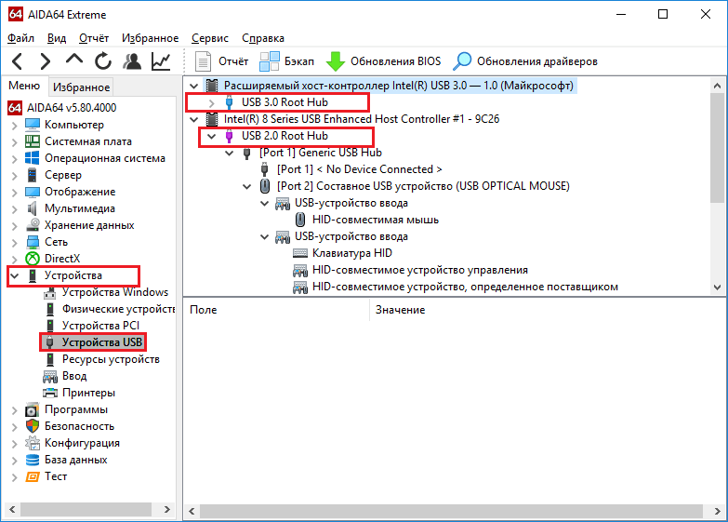Select Ресурсы устройств in tree
The image size is (728, 522).
point(111,359)
